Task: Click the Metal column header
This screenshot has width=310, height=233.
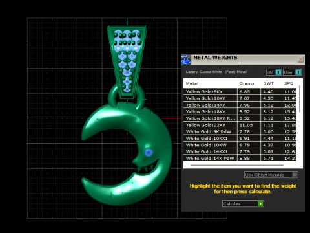Action: pyautogui.click(x=192, y=83)
